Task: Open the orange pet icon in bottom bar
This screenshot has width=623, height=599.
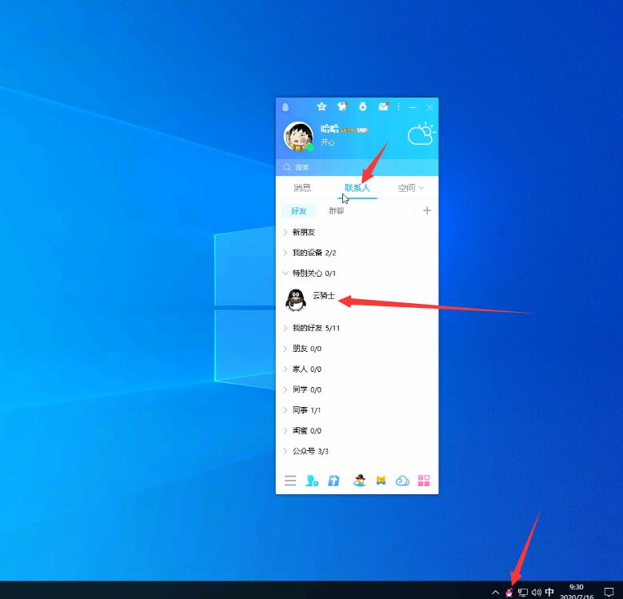Action: click(381, 480)
